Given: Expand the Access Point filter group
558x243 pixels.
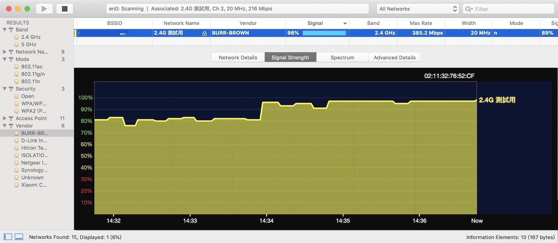Looking at the screenshot, I should click(x=5, y=119).
